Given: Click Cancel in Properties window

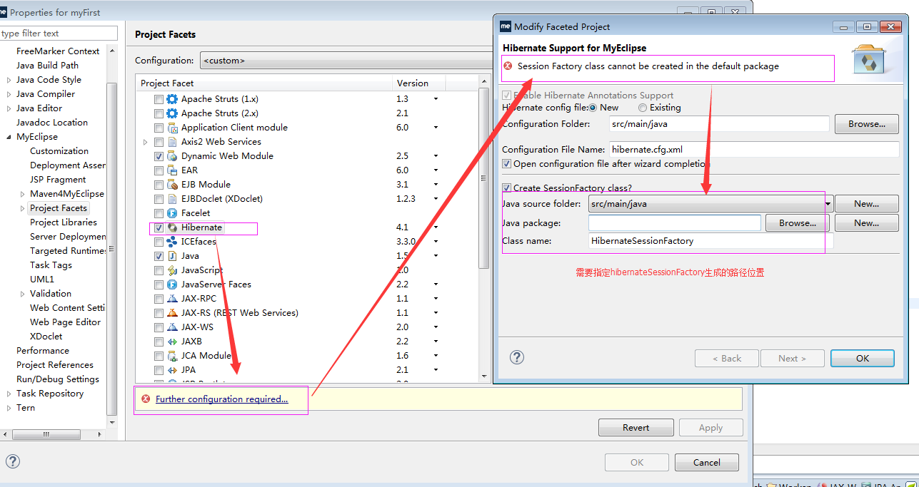Looking at the screenshot, I should tap(707, 462).
